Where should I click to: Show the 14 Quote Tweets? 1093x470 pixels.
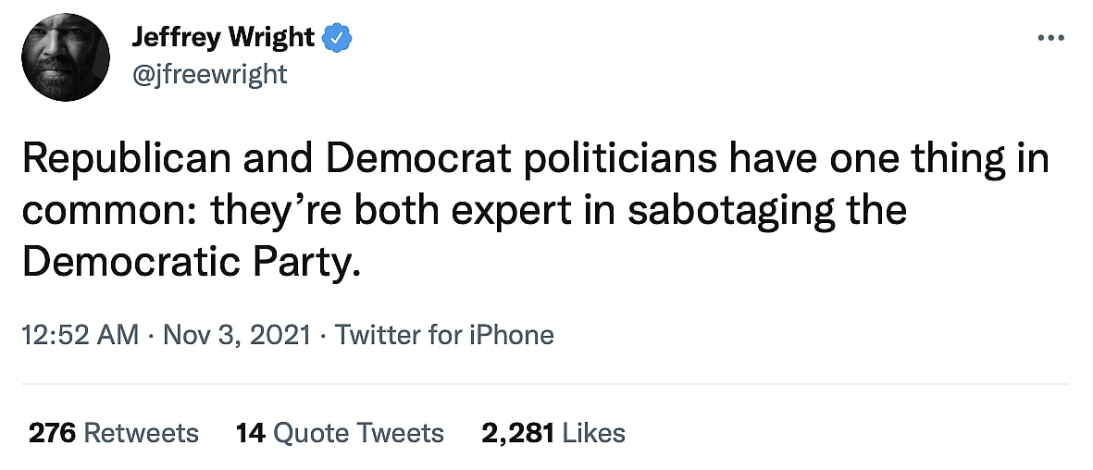coord(340,433)
